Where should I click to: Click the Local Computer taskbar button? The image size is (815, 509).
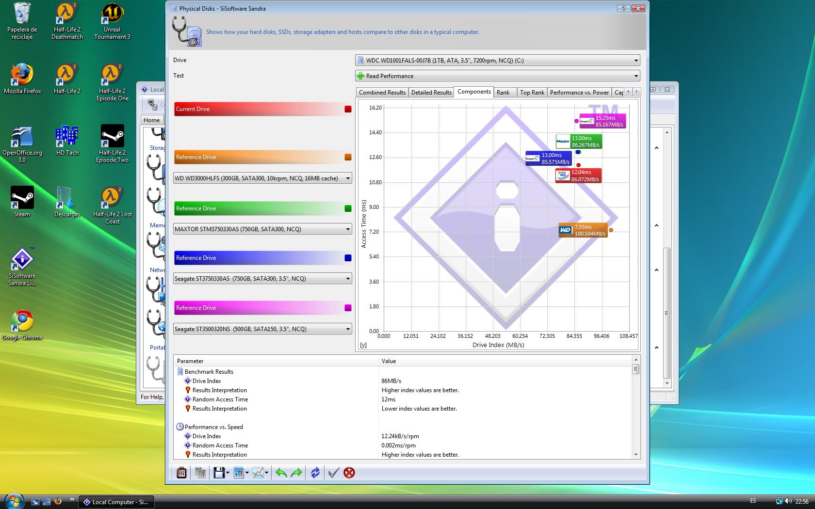[116, 502]
